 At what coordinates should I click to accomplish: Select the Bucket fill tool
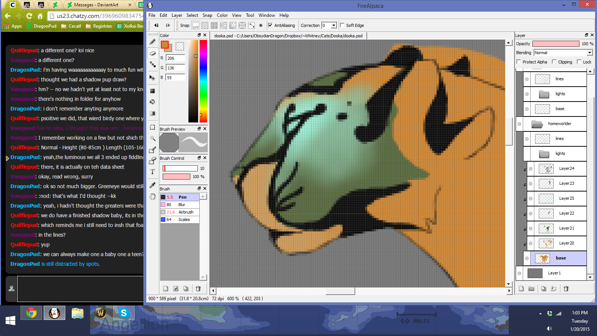point(152,102)
